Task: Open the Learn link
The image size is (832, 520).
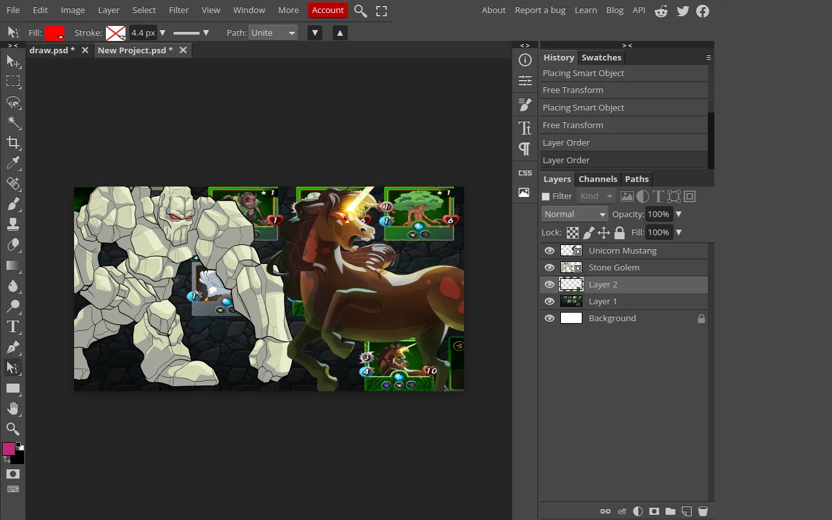Action: pos(586,10)
